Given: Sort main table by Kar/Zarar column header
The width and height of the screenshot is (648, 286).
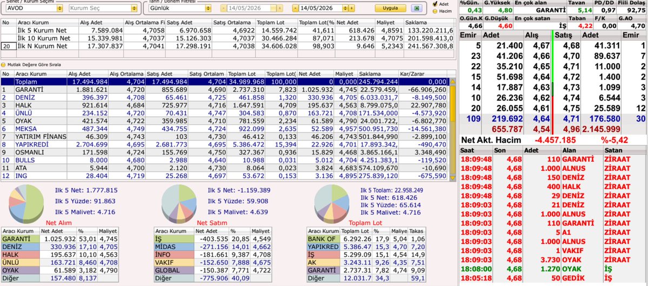Looking at the screenshot, I should coord(424,74).
